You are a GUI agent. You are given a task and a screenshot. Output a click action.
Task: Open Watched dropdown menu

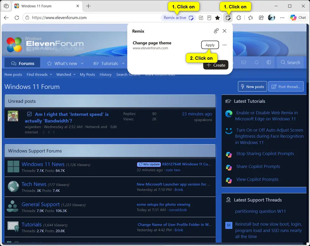[x=66, y=74]
